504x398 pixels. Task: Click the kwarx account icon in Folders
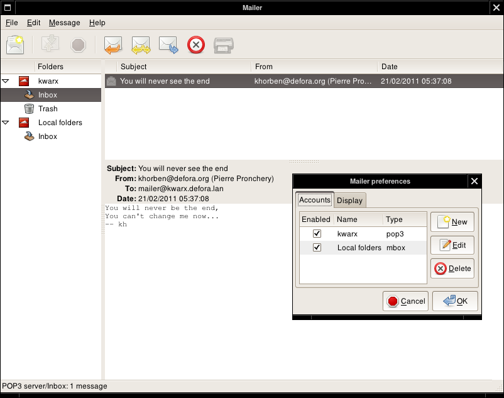coord(24,81)
